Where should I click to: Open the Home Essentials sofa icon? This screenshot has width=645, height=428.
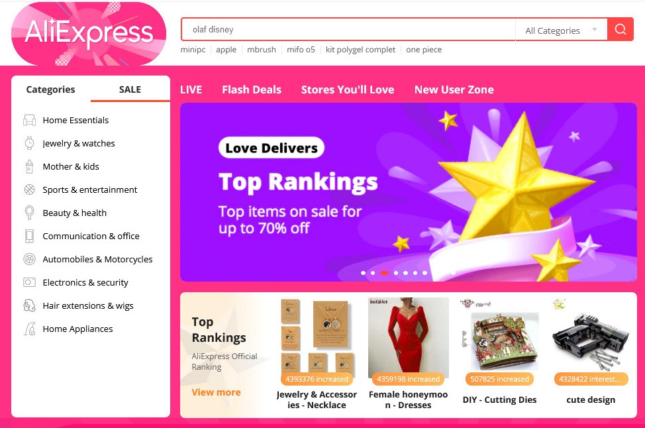[30, 120]
